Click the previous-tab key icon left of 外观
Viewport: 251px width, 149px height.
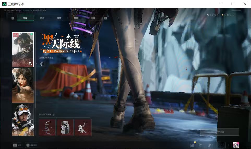13,18
